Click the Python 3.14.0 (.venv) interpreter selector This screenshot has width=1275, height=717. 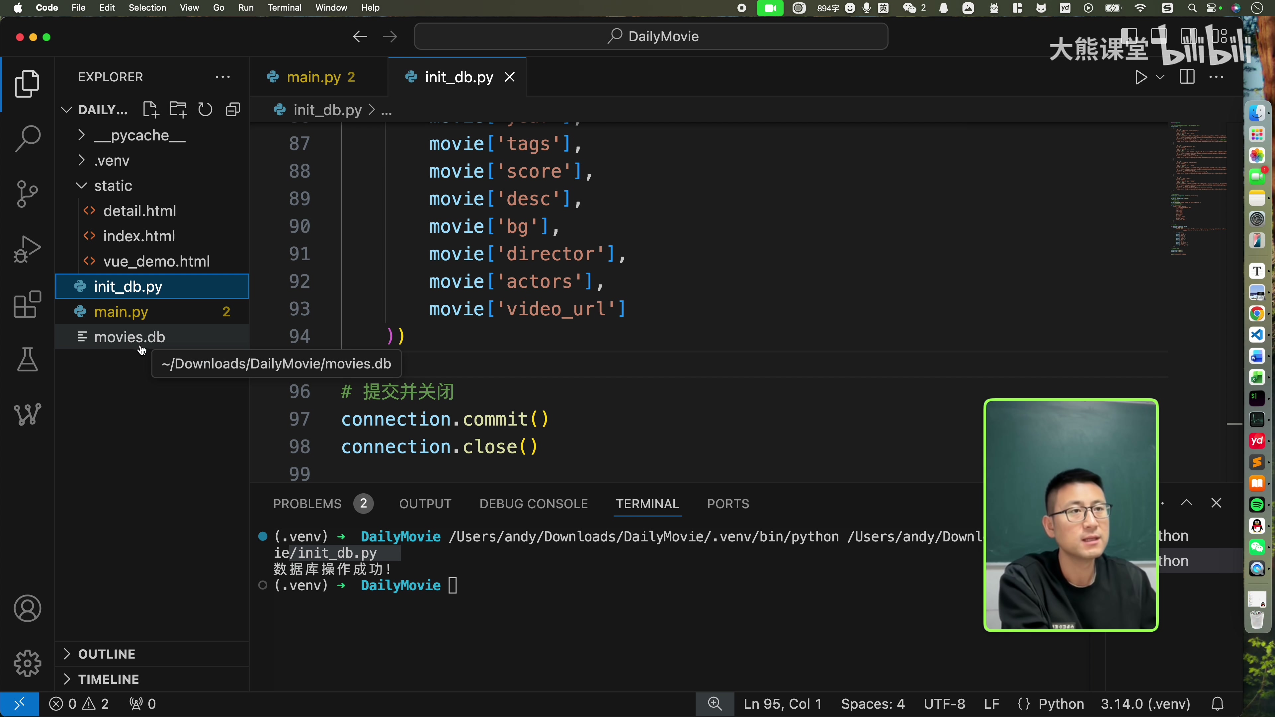point(1145,704)
